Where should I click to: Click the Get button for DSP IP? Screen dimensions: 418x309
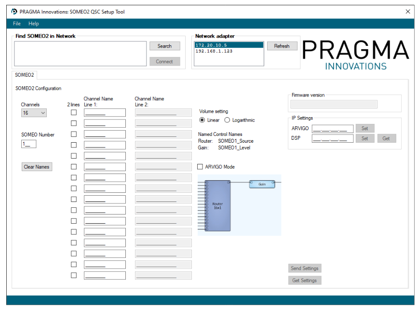(x=387, y=138)
